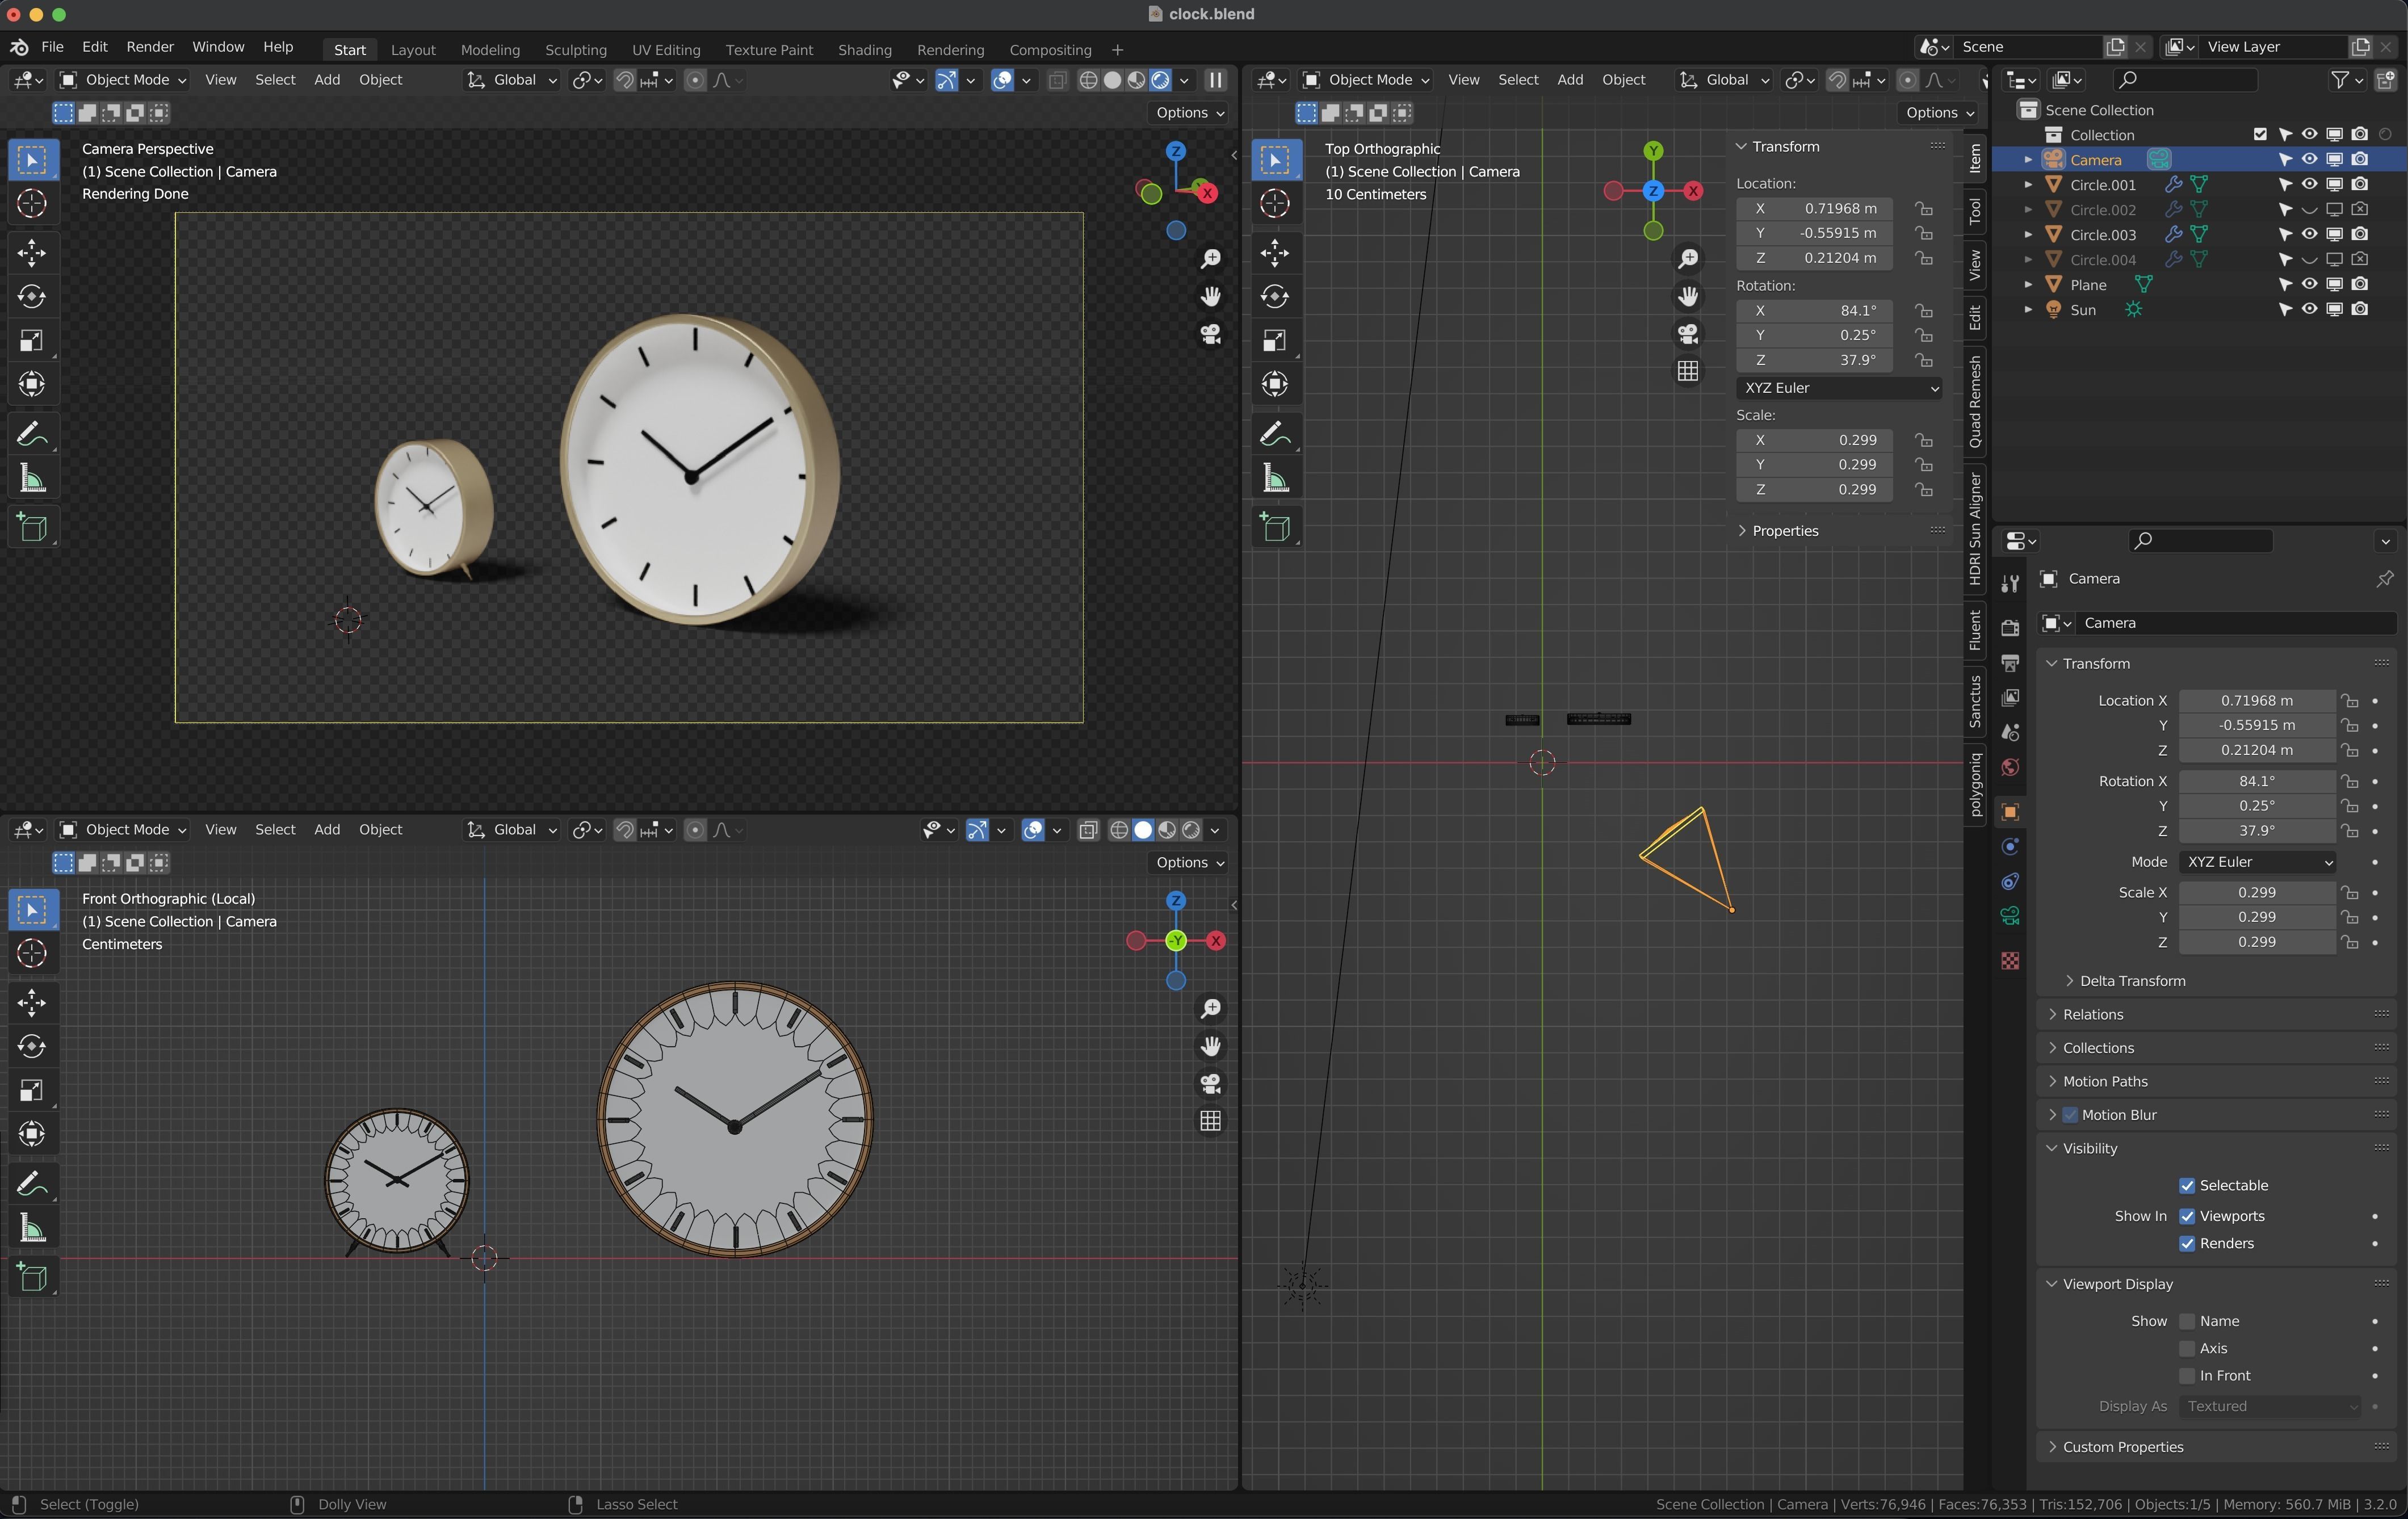Expand the Delta Transform section
This screenshot has height=1519, width=2408.
2132,981
